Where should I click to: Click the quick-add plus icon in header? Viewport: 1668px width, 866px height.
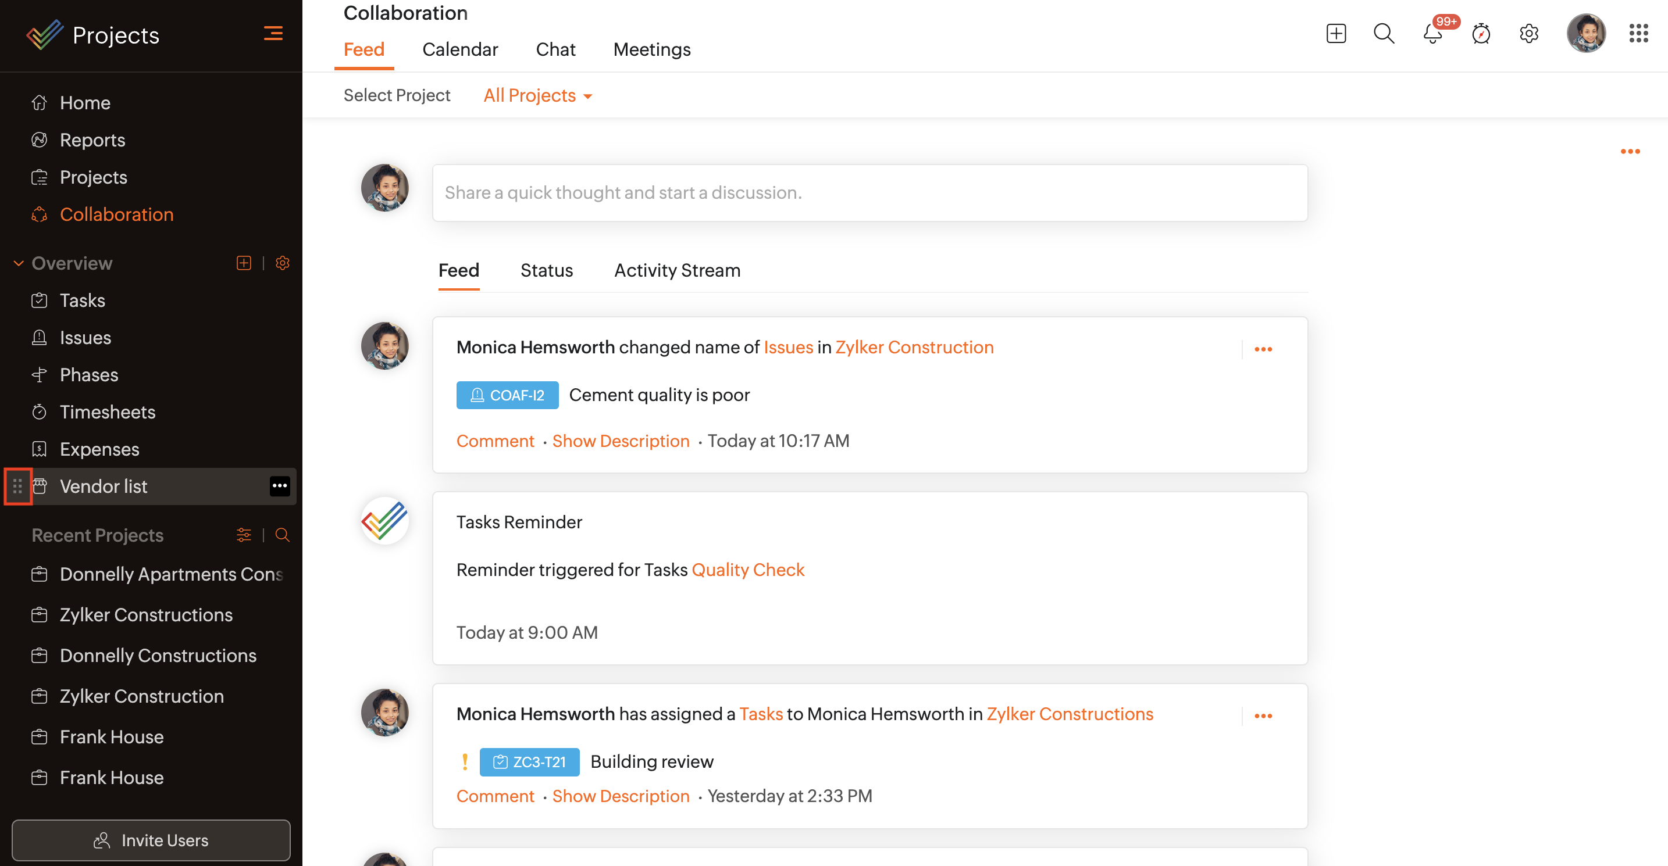click(x=1335, y=34)
